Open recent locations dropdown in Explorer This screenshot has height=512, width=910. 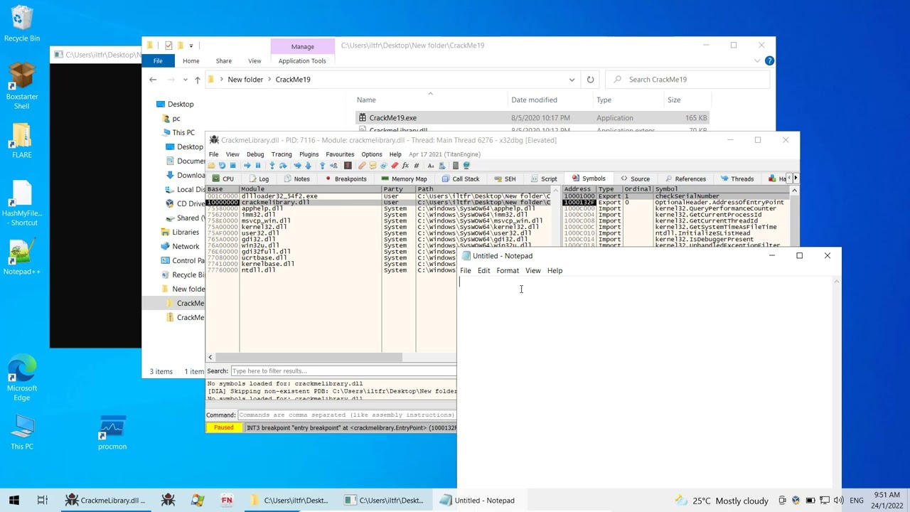point(185,80)
